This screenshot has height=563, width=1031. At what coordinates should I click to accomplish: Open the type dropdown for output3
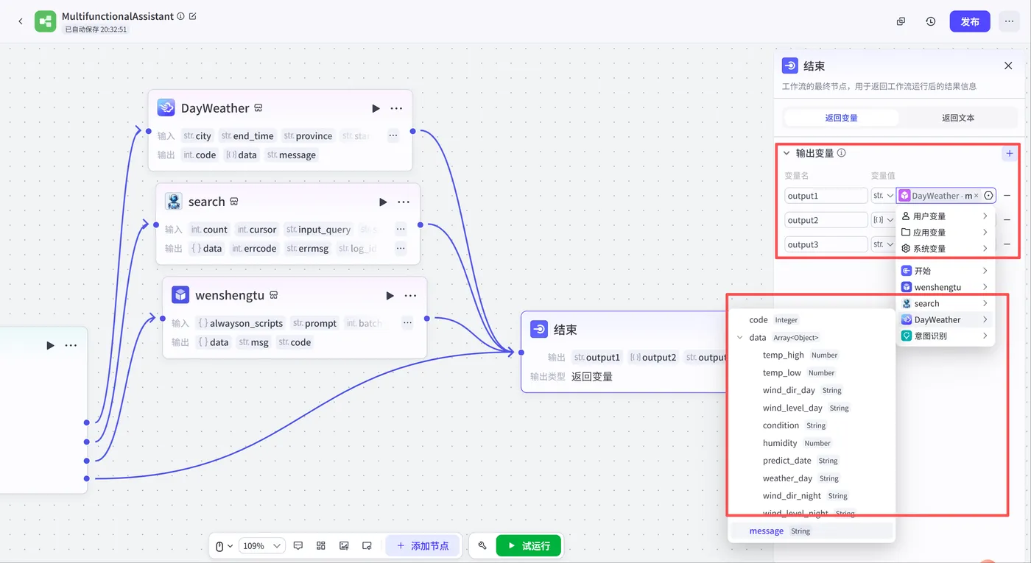click(x=882, y=244)
